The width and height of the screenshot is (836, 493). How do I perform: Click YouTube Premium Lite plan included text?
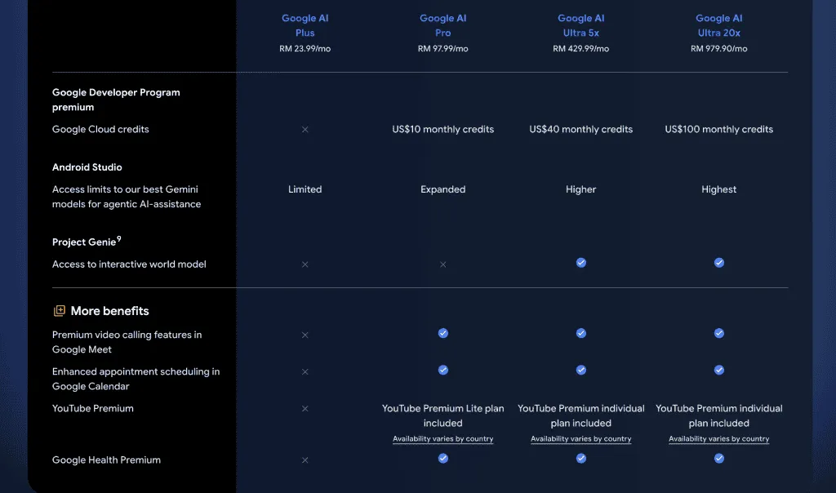[443, 415]
